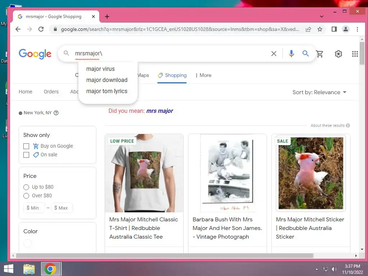Check the On sale filter
The width and height of the screenshot is (368, 276).
coord(26,155)
